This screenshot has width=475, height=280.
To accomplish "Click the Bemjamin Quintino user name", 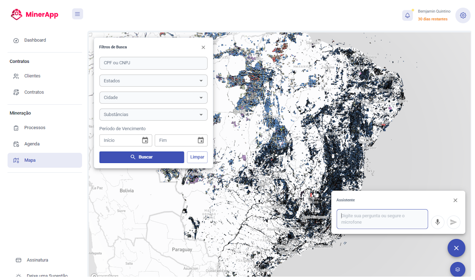I will (434, 11).
